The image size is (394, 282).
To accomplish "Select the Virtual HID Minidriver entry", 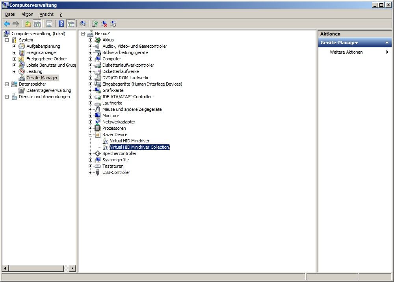I will click(130, 141).
